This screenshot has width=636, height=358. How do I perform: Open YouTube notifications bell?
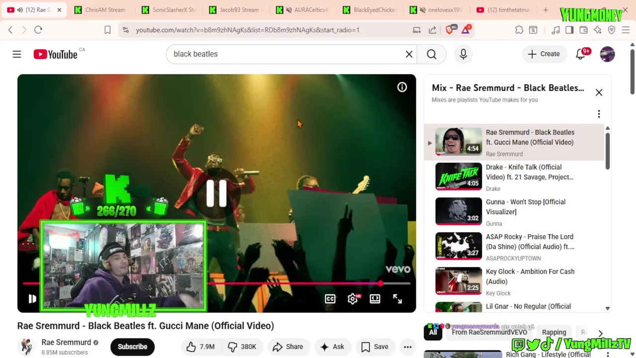(580, 54)
